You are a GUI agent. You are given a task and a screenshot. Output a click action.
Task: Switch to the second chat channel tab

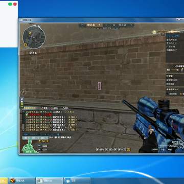click(x=35, y=137)
